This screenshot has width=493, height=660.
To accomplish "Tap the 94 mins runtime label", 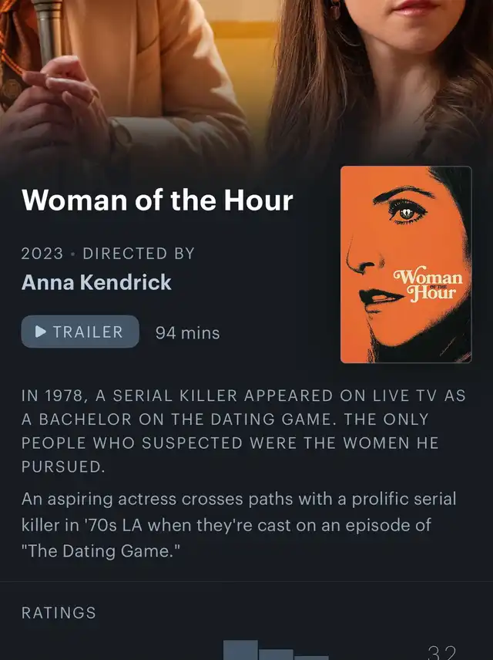I will pos(188,333).
